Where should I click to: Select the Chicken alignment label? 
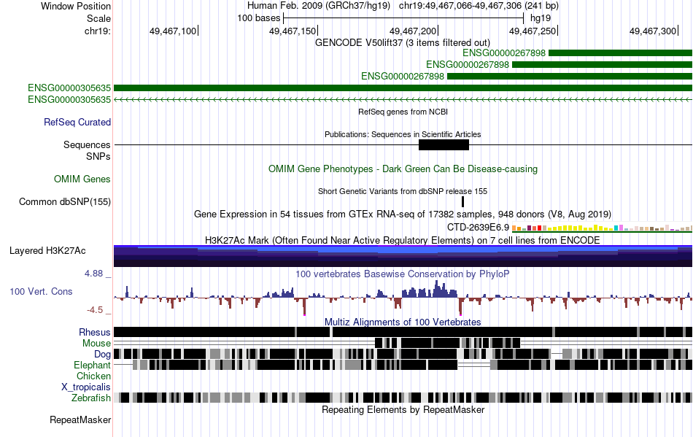pos(93,376)
